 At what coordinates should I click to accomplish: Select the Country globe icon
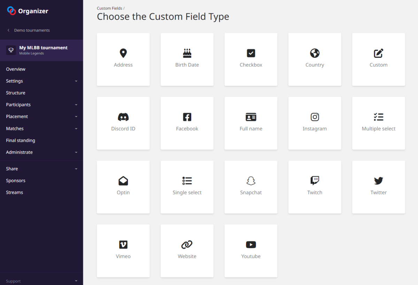(x=315, y=53)
